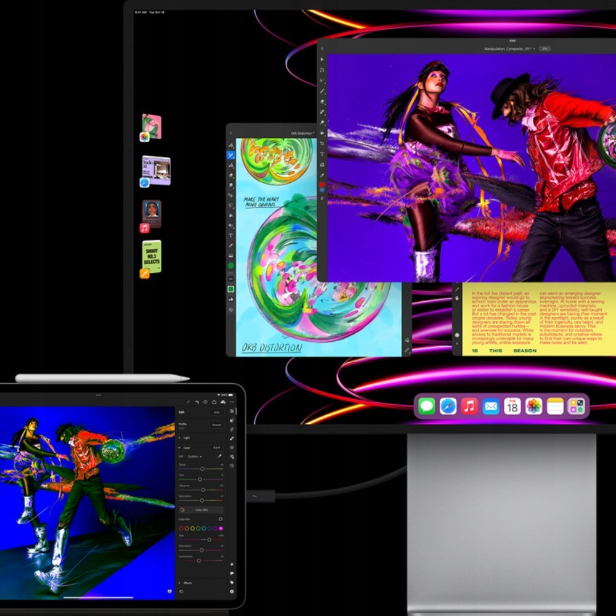The width and height of the screenshot is (616, 616).
Task: Click the Browse profile button
Action: 216,424
